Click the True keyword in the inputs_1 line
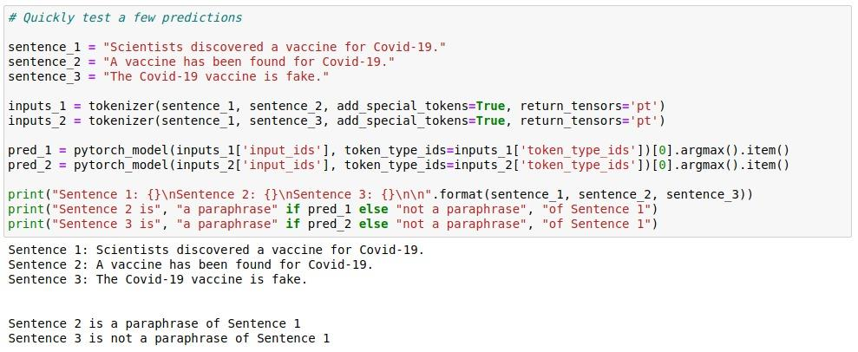 pyautogui.click(x=490, y=106)
